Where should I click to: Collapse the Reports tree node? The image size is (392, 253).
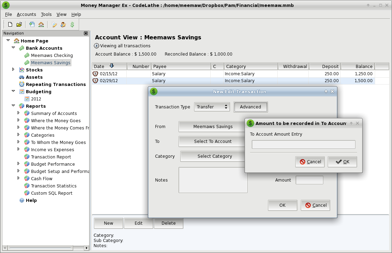(13, 106)
